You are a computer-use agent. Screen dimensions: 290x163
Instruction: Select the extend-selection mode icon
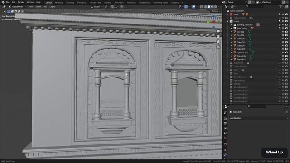tap(12, 11)
